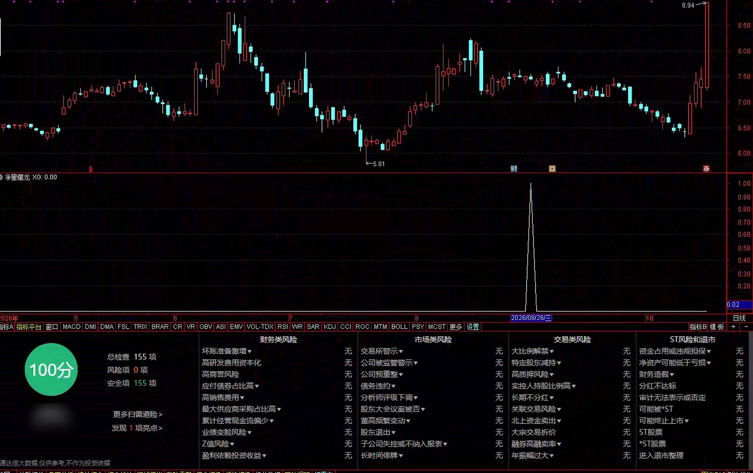Open the VOL-TDX indicator tab
This screenshot has height=473, width=753.
point(260,327)
